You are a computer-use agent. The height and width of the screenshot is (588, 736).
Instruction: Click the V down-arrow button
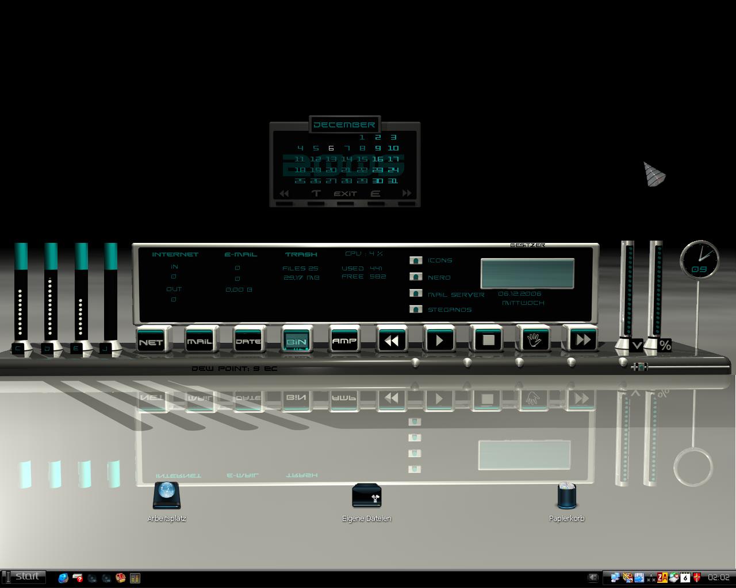point(636,345)
